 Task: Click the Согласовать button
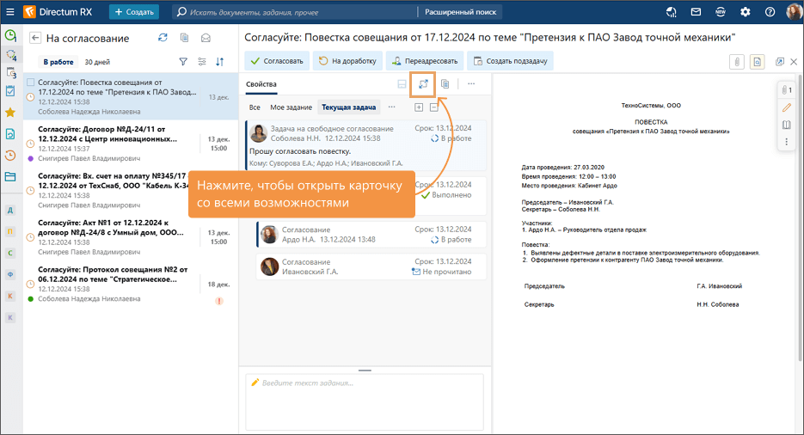pyautogui.click(x=277, y=61)
